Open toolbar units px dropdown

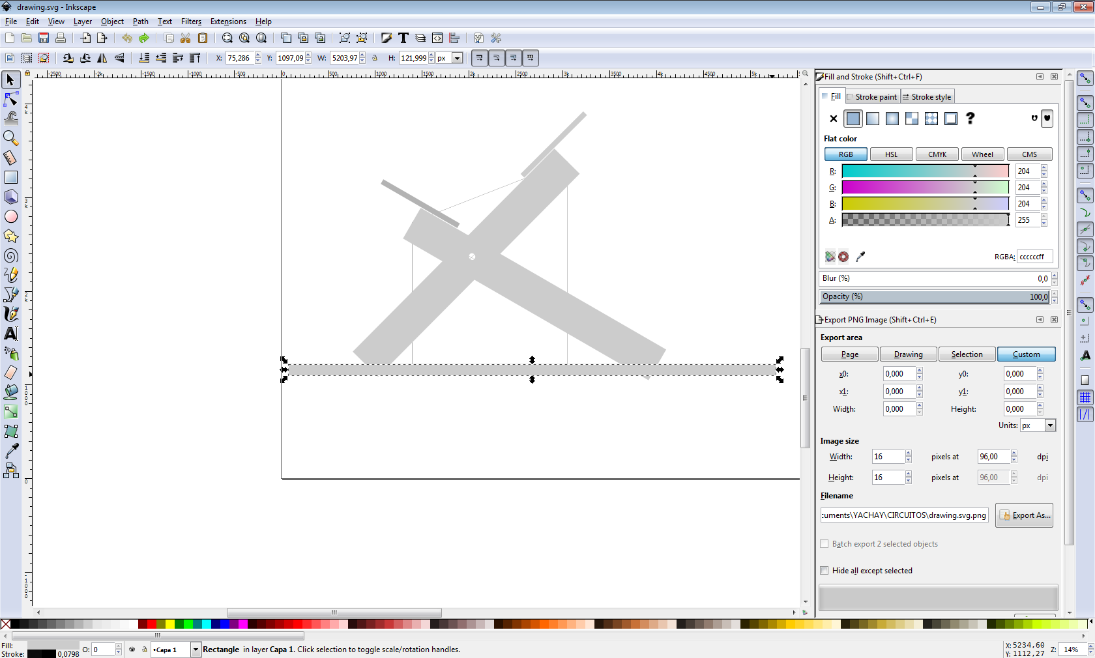[457, 58]
